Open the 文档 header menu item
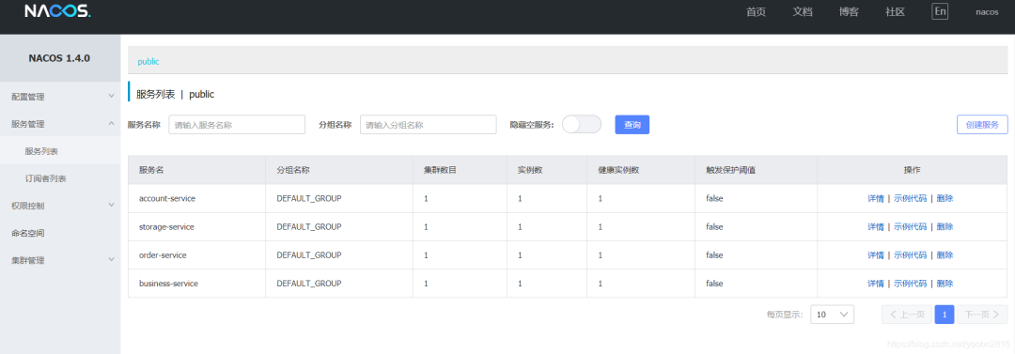Viewport: 1015px width, 354px height. click(802, 12)
